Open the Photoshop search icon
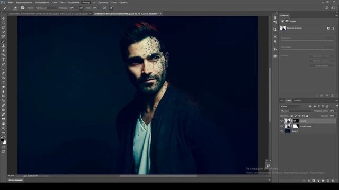This screenshot has width=339, height=190. point(327,8)
